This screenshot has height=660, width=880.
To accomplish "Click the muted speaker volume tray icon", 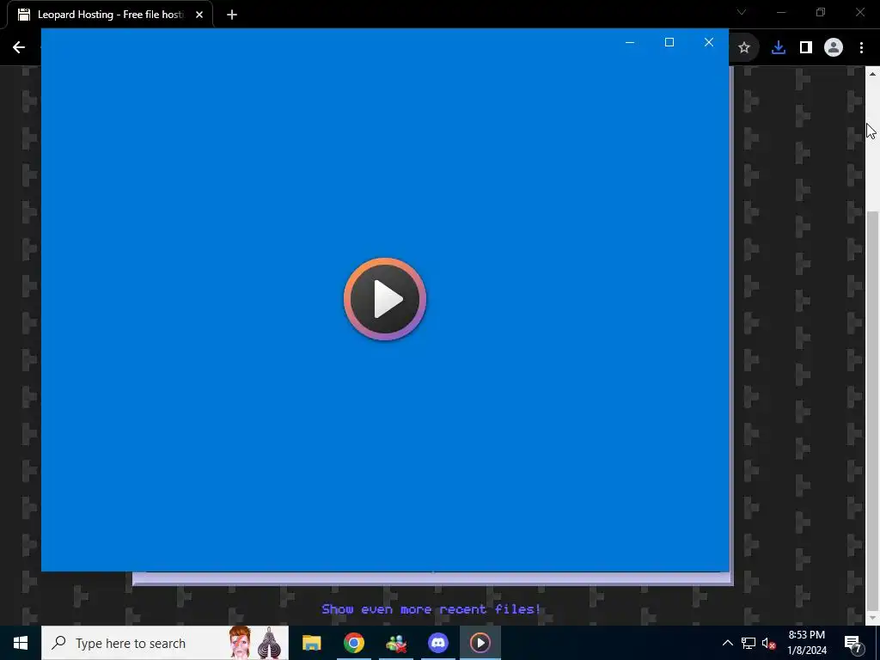I will [769, 643].
